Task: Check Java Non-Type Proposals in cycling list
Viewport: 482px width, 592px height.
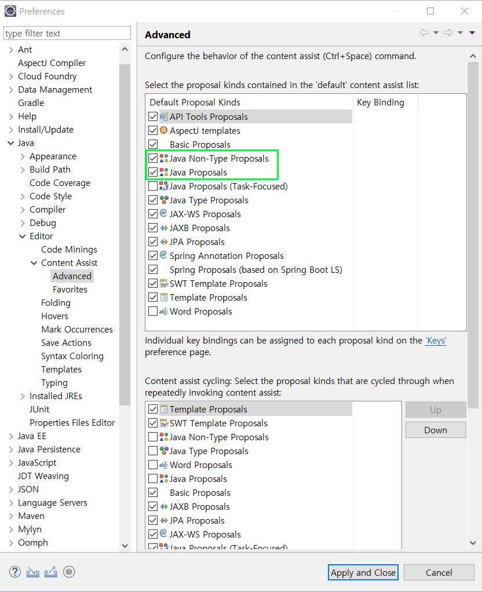Action: 153,437
